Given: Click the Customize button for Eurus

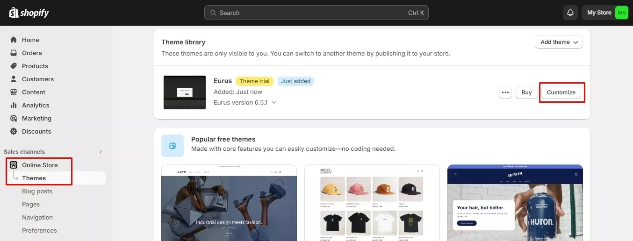Looking at the screenshot, I should tap(561, 92).
